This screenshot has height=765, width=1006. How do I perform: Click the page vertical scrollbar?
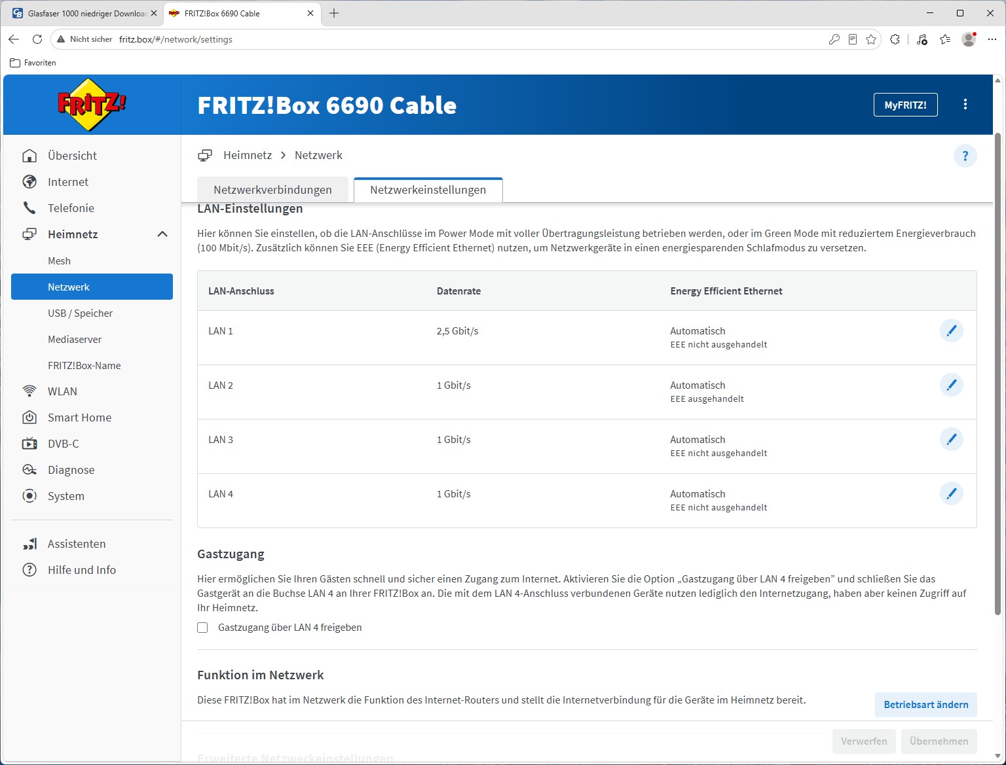pos(997,373)
